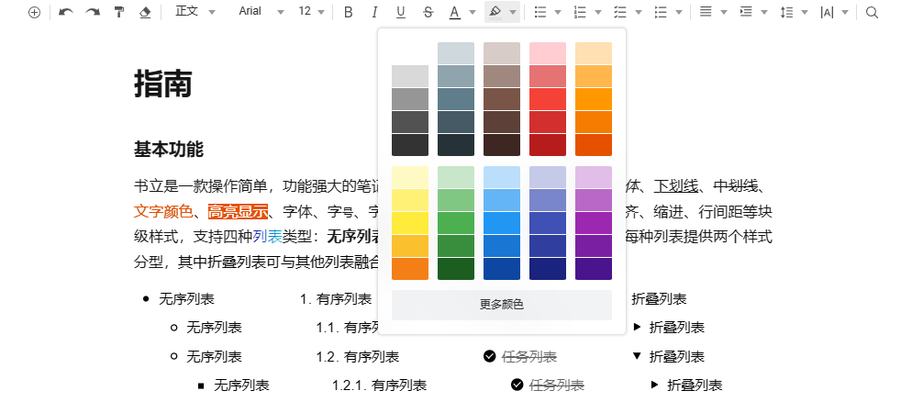This screenshot has height=402, width=901.
Task: Click the 指南 title heading
Action: pos(162,84)
